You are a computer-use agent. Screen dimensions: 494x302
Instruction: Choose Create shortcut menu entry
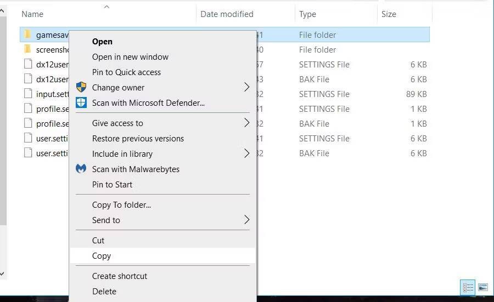(x=120, y=276)
